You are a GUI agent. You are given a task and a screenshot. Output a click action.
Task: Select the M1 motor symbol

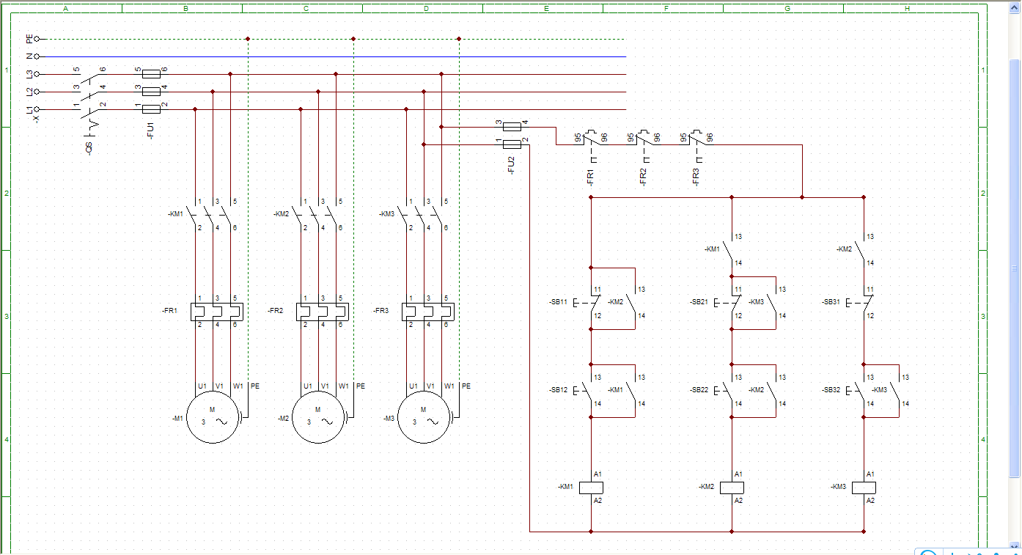pos(213,418)
